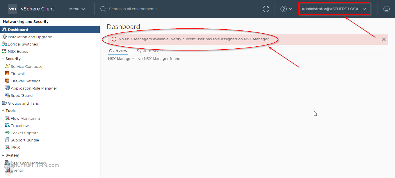Switch to the Overview tab

[118, 51]
